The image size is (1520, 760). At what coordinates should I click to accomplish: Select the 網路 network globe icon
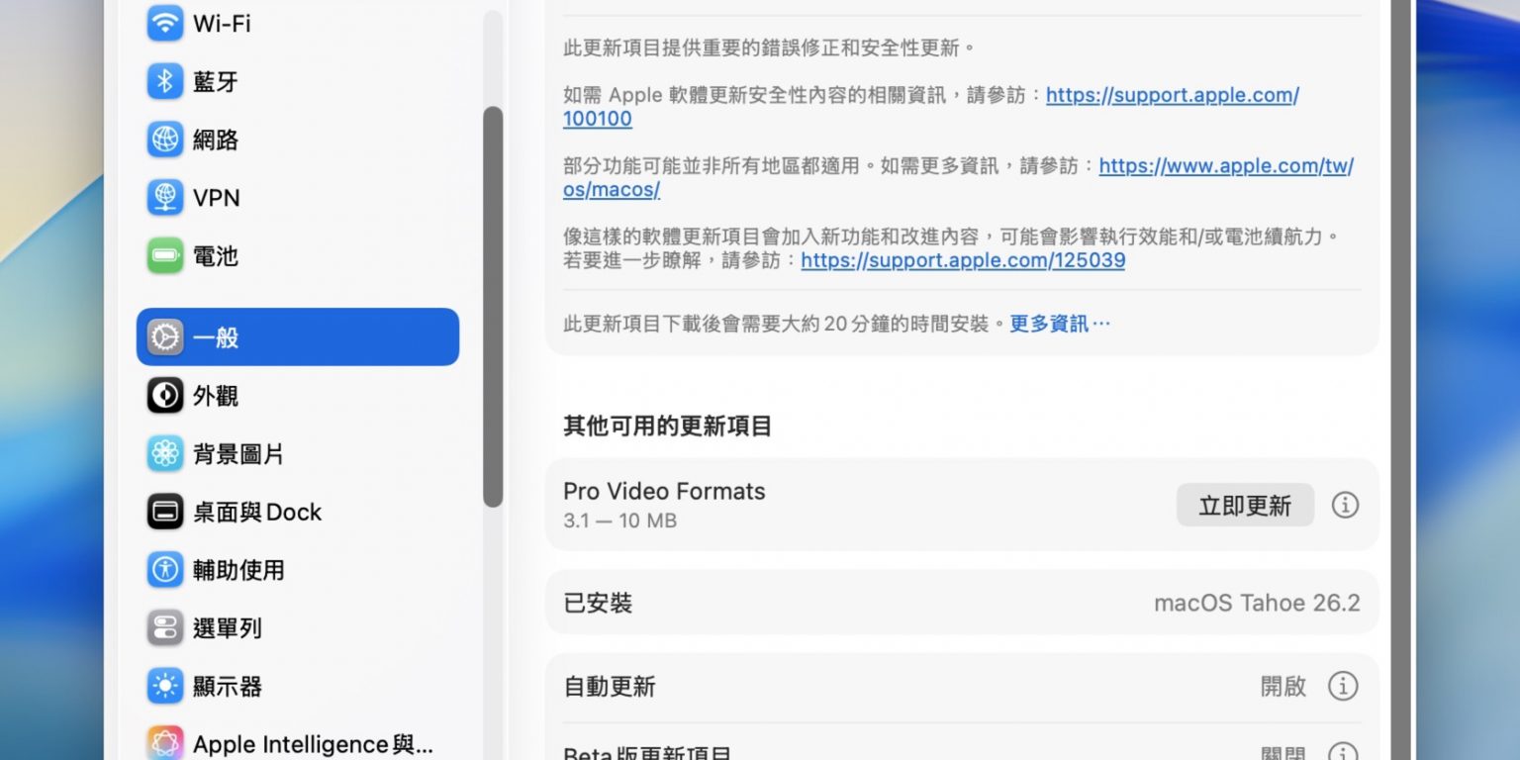pyautogui.click(x=165, y=140)
